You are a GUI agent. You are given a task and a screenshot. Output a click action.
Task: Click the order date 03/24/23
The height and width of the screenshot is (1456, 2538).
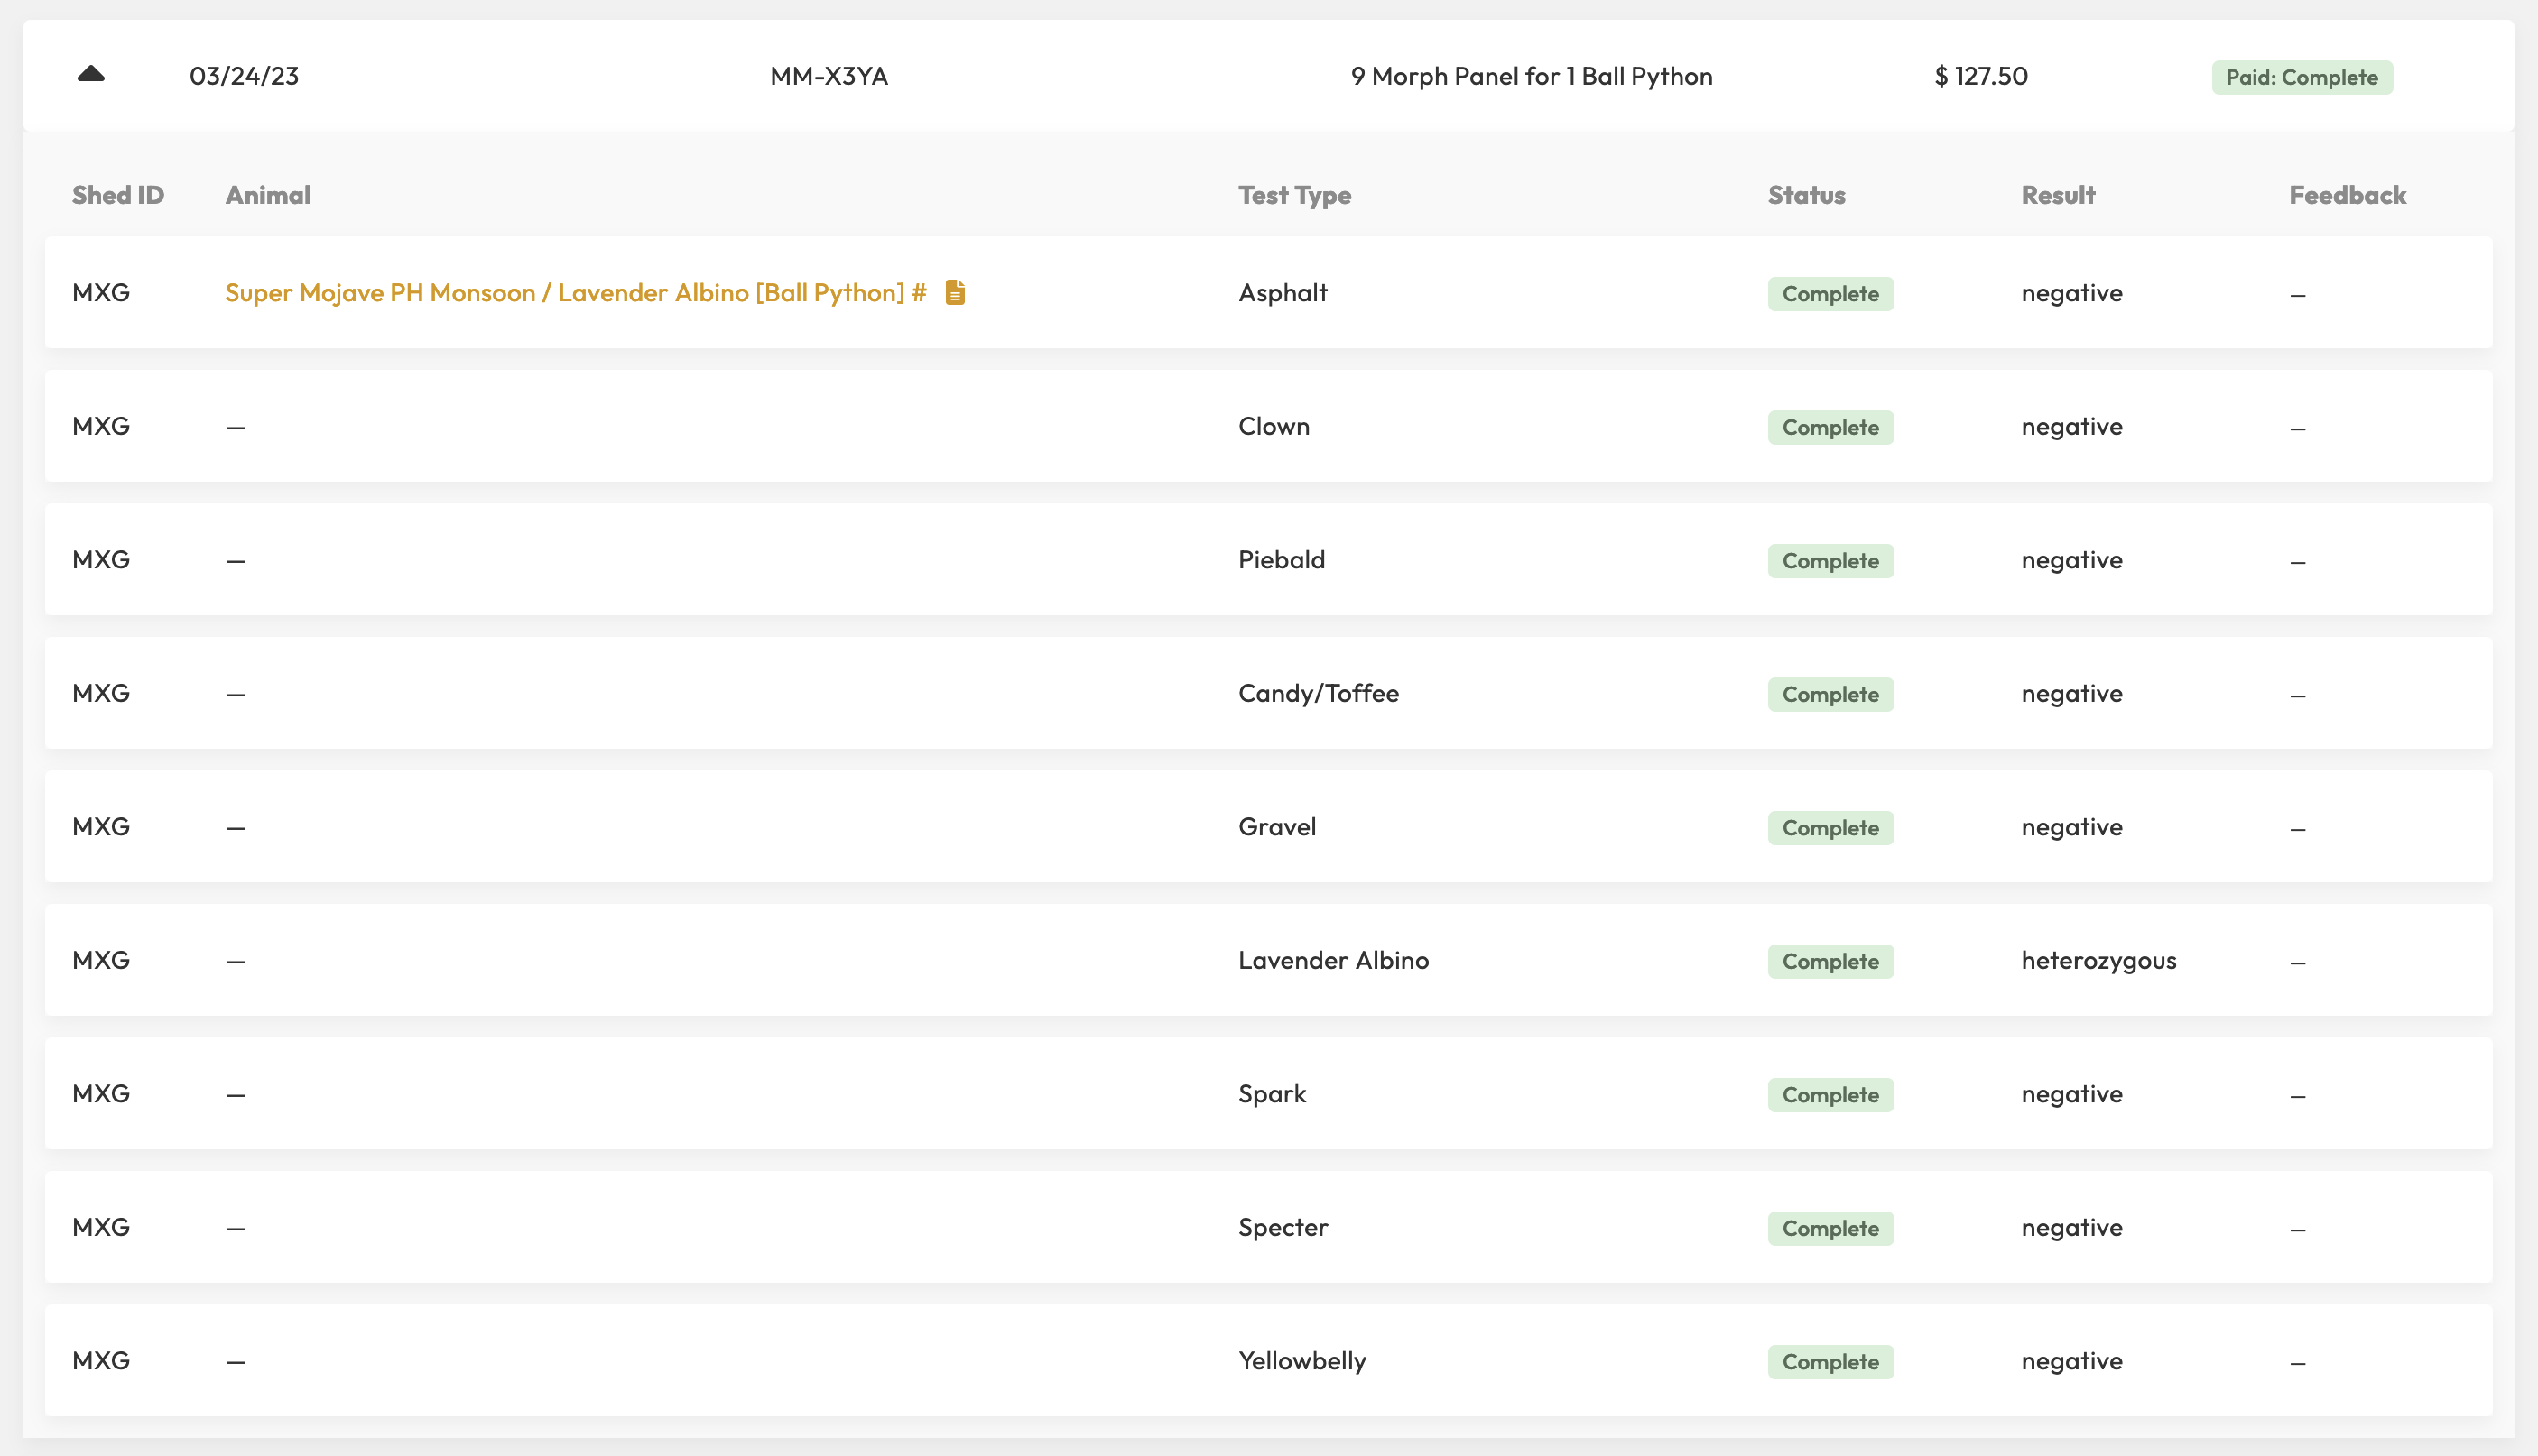244,76
